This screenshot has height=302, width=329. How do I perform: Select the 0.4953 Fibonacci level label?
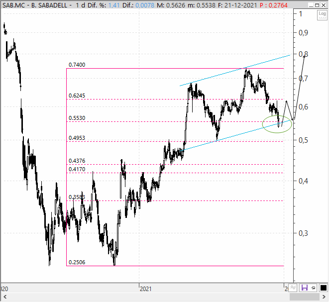[77, 138]
